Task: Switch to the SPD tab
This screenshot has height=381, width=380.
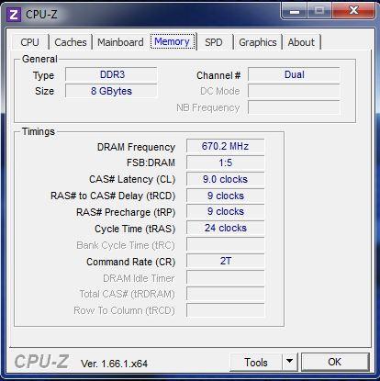Action: (214, 42)
